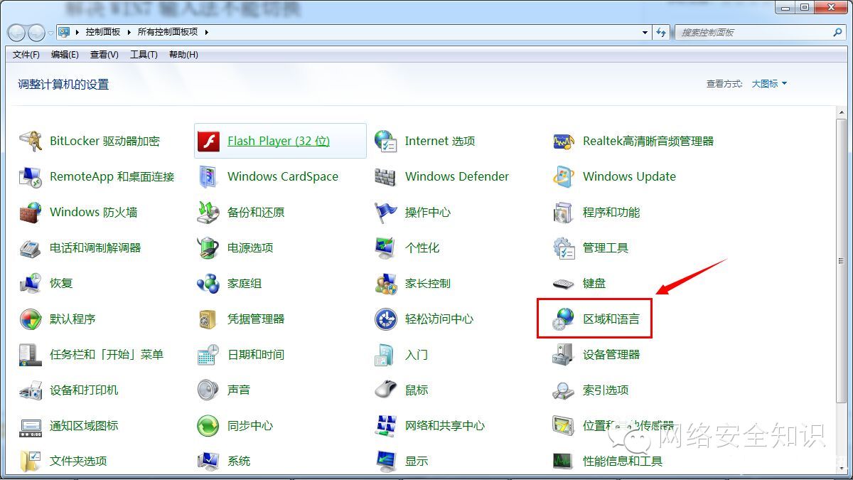
Task: Click the Internet 选项 globe icon
Action: coord(385,141)
